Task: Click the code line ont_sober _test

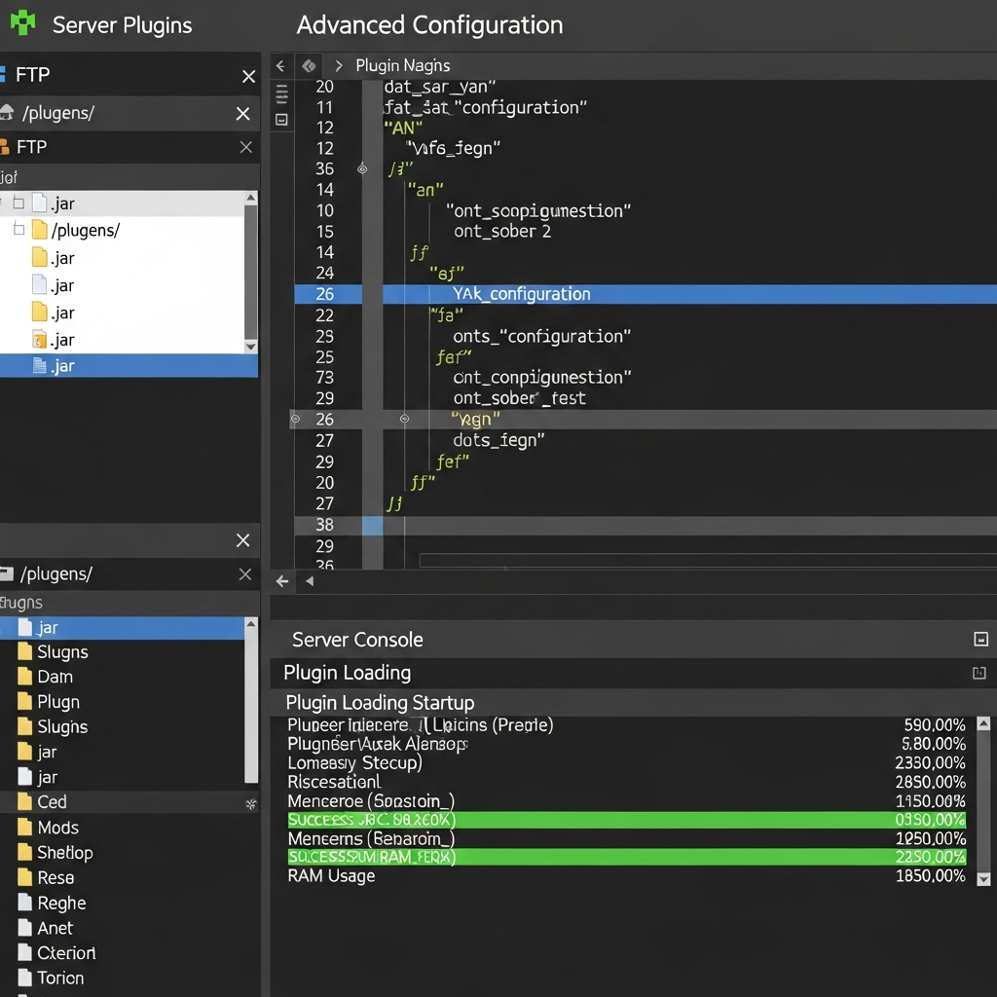Action: (519, 398)
